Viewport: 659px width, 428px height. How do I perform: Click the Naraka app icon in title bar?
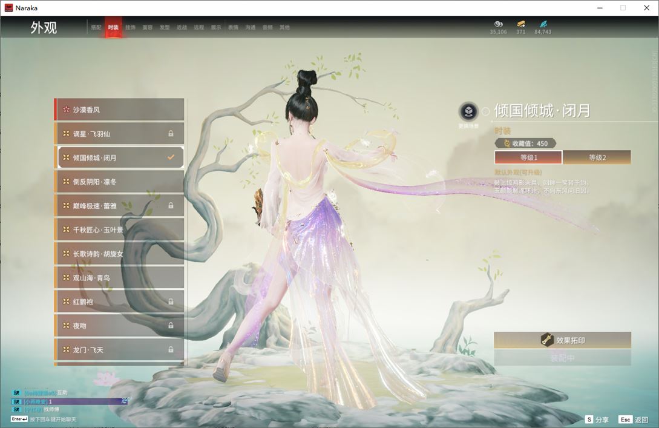tap(8, 8)
